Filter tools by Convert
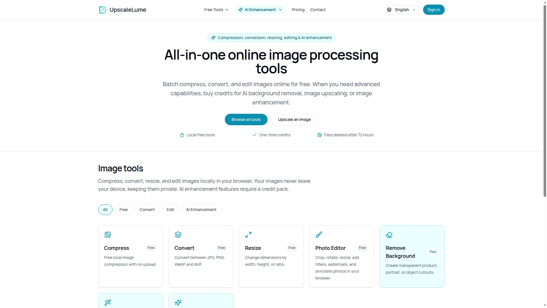Screen dimensions: 547x308 (x=147, y=210)
